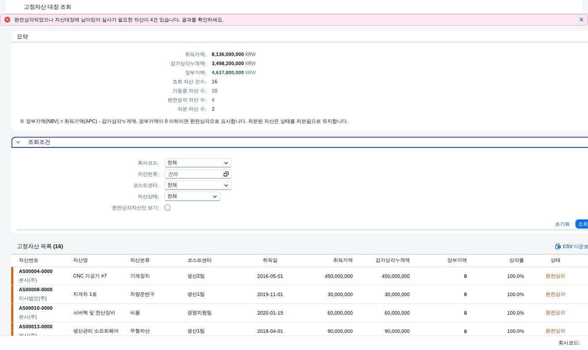Viewport: 588px width, 350px height.
Task: Click asset name CNC 가공기 #7
Action: tap(90, 276)
